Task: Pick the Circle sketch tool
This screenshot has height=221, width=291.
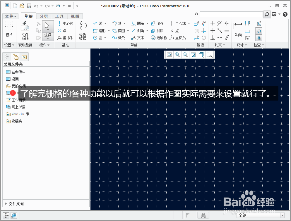Action: pos(97,38)
